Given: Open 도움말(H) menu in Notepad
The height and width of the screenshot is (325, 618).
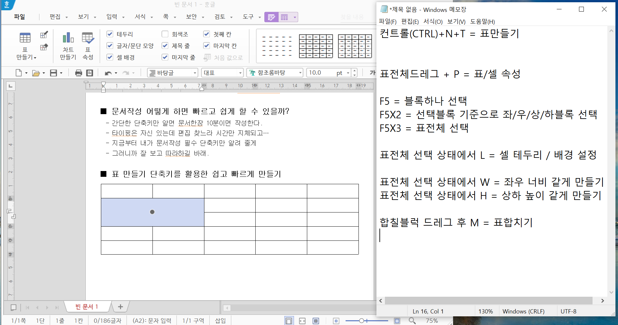Looking at the screenshot, I should click(482, 22).
